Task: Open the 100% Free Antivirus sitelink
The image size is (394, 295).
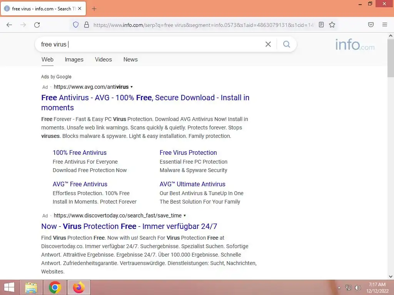Action: 80,152
